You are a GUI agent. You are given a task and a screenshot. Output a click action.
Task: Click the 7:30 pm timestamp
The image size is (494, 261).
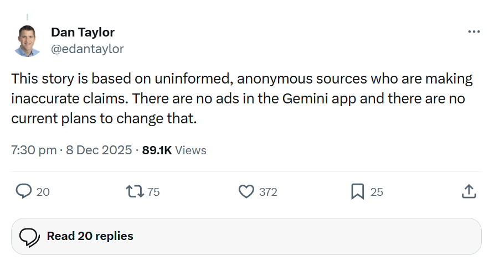pyautogui.click(x=33, y=150)
